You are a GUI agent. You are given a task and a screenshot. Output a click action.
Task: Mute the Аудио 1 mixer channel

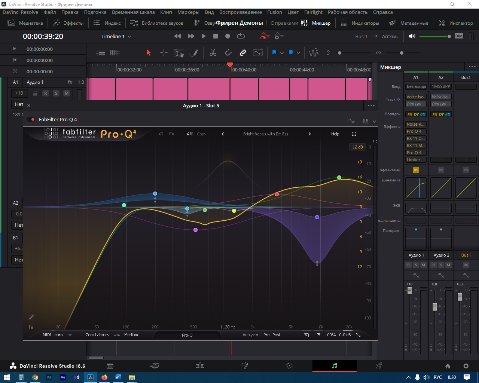pos(423,265)
